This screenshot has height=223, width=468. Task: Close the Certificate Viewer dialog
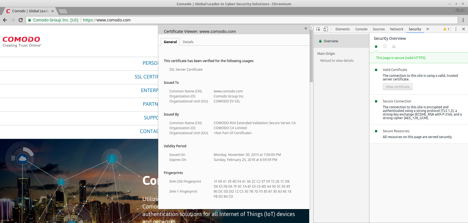point(306,28)
